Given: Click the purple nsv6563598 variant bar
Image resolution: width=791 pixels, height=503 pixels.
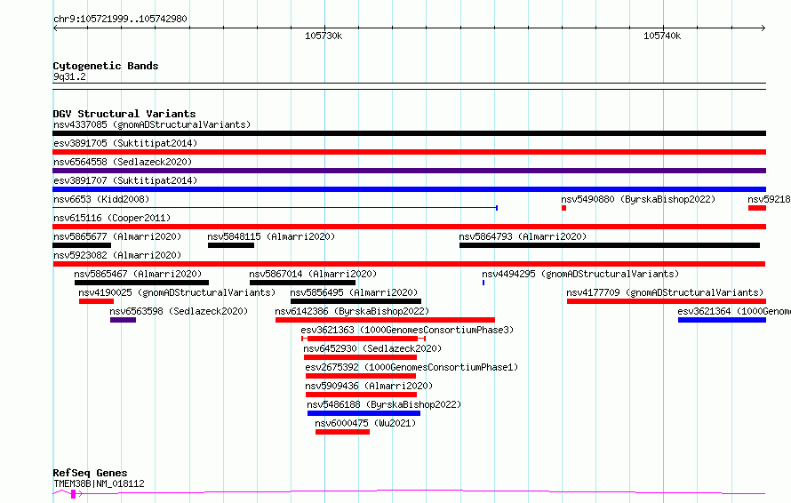Looking at the screenshot, I should pos(123,320).
